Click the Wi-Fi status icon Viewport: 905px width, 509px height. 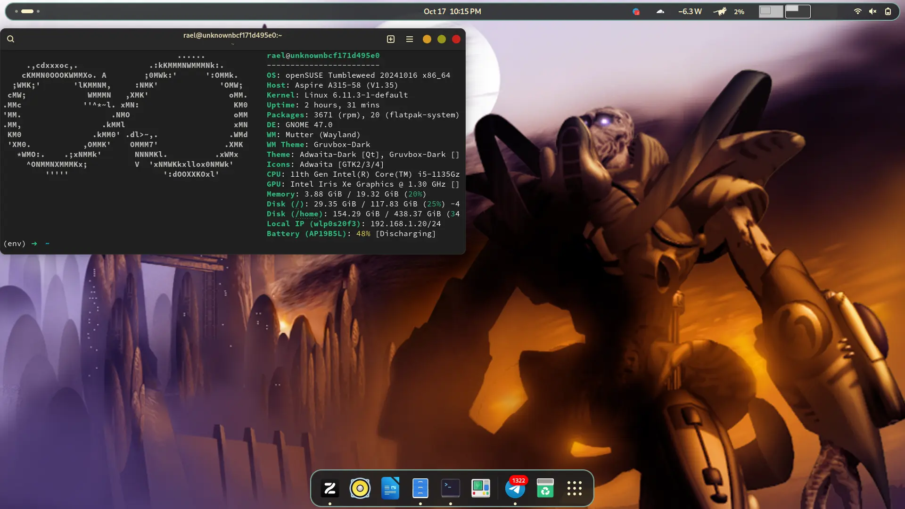tap(858, 11)
